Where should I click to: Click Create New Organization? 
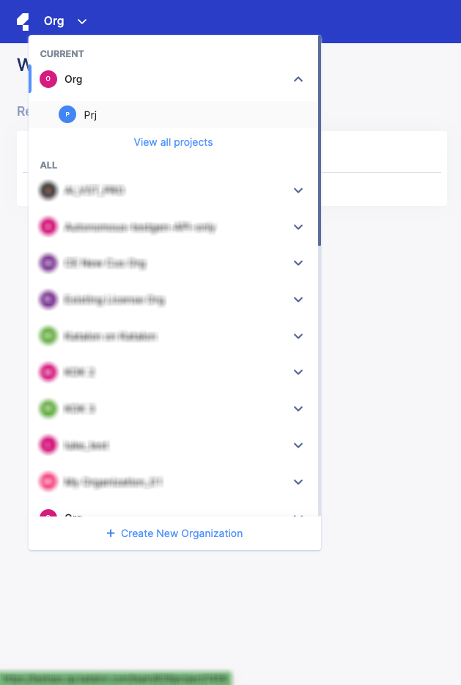coord(181,533)
